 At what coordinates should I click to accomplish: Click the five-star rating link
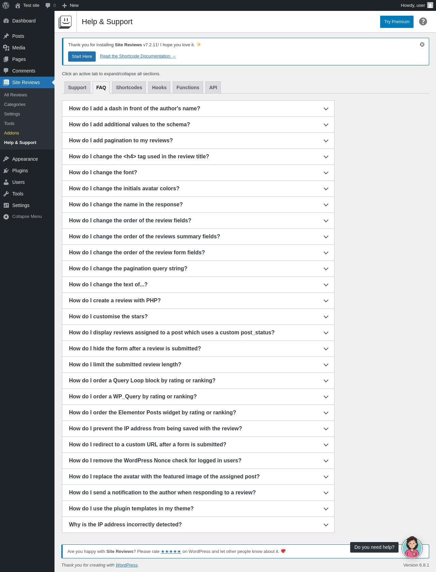(171, 552)
